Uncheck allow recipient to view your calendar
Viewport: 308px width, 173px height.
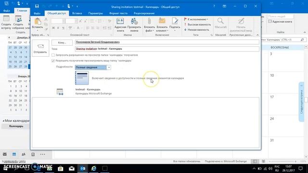(53, 61)
